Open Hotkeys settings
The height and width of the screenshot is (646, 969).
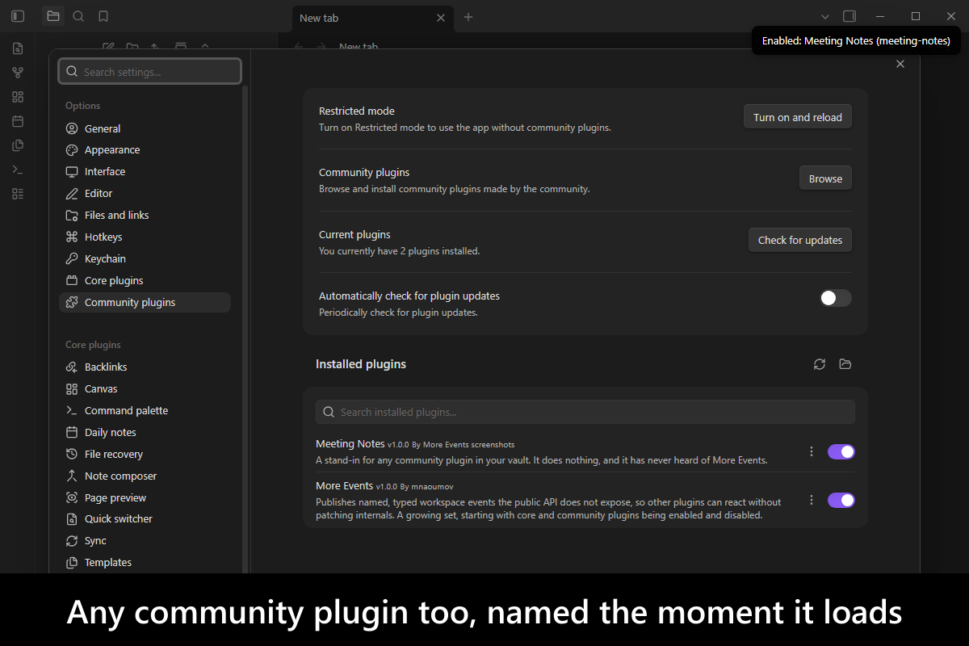tap(145, 237)
